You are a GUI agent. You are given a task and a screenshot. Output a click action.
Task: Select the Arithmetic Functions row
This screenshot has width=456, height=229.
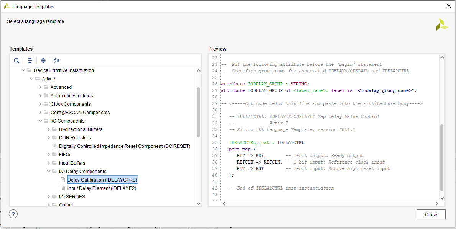[72, 95]
